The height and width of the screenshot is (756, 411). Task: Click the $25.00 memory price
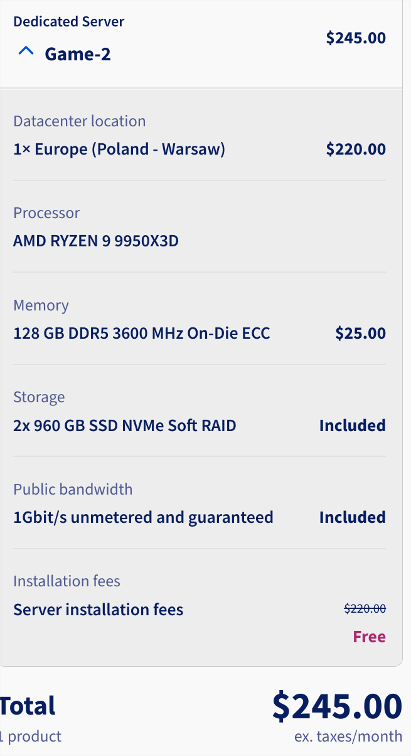(360, 333)
